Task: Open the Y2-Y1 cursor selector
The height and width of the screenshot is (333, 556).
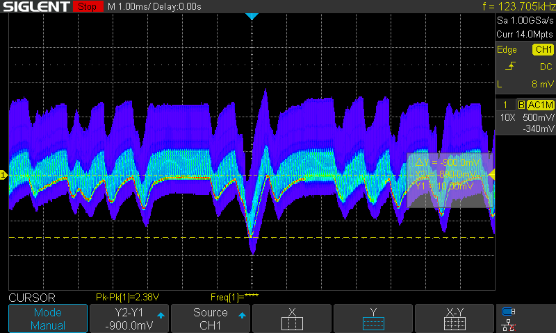Action: 129,318
